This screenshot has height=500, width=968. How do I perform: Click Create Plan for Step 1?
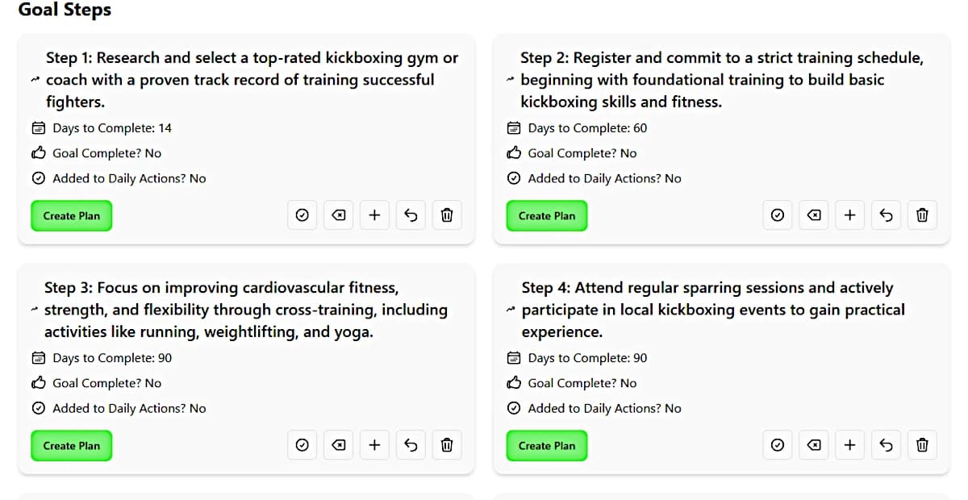click(72, 215)
